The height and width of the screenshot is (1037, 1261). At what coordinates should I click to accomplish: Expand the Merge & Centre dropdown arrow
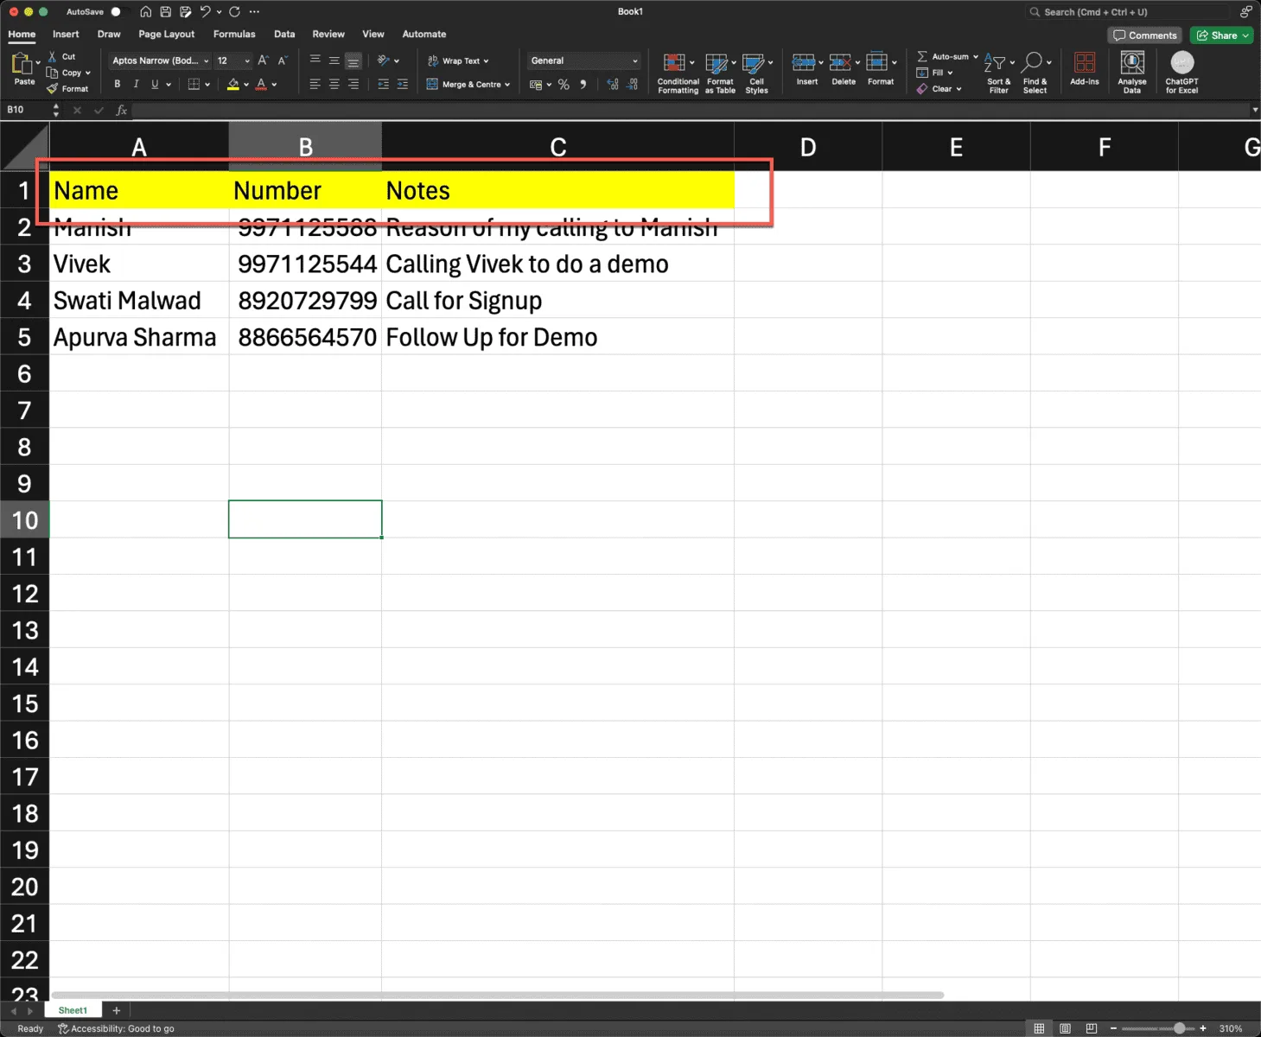507,85
